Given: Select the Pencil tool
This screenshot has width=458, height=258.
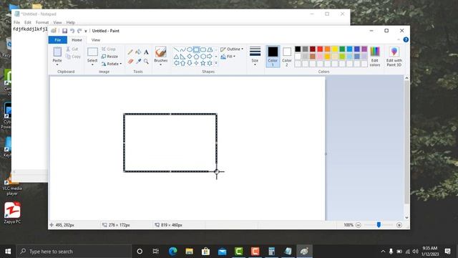Looking at the screenshot, I should click(130, 52).
